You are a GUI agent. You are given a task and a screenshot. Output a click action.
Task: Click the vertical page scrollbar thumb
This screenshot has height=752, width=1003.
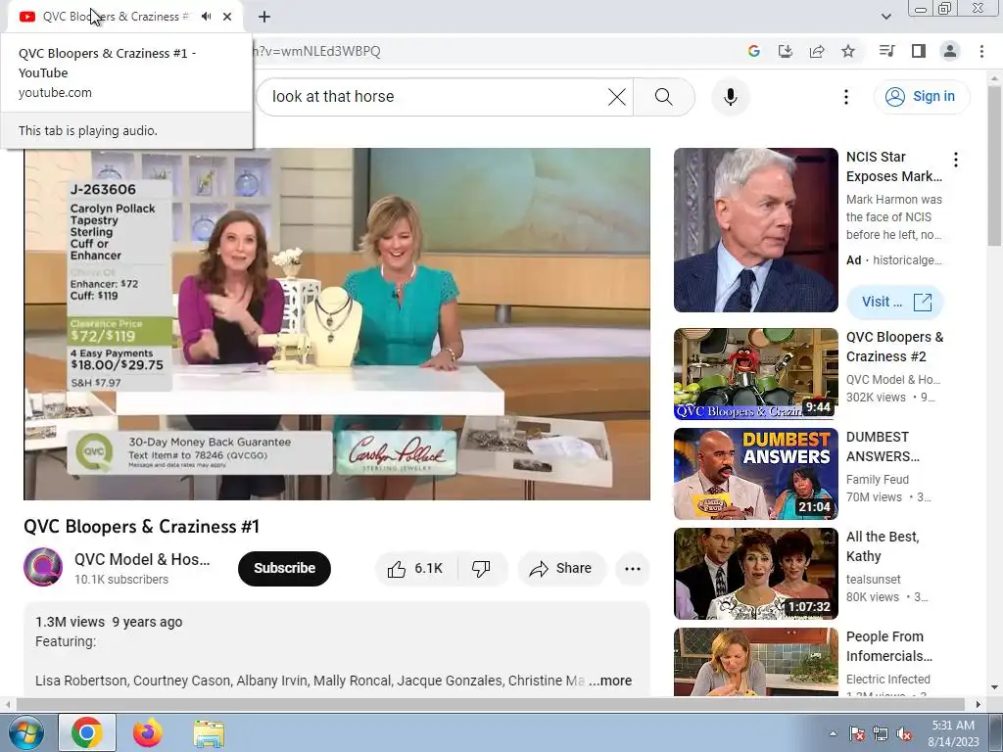click(x=994, y=164)
